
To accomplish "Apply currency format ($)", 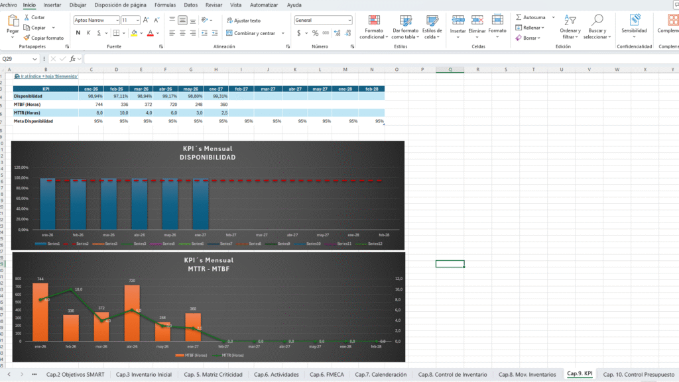I will tap(299, 33).
